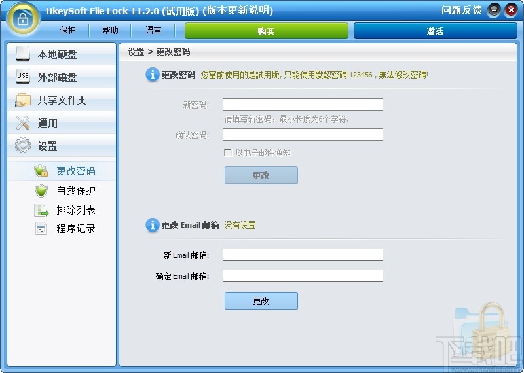This screenshot has width=524, height=373.
Task: Toggle the 以电子邮件通知 checkbox
Action: pyautogui.click(x=228, y=152)
